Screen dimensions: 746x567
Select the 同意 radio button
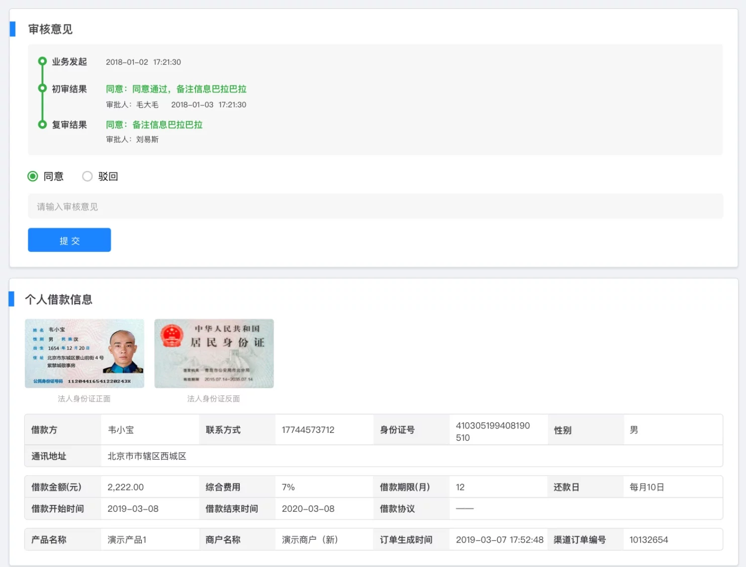pos(33,176)
